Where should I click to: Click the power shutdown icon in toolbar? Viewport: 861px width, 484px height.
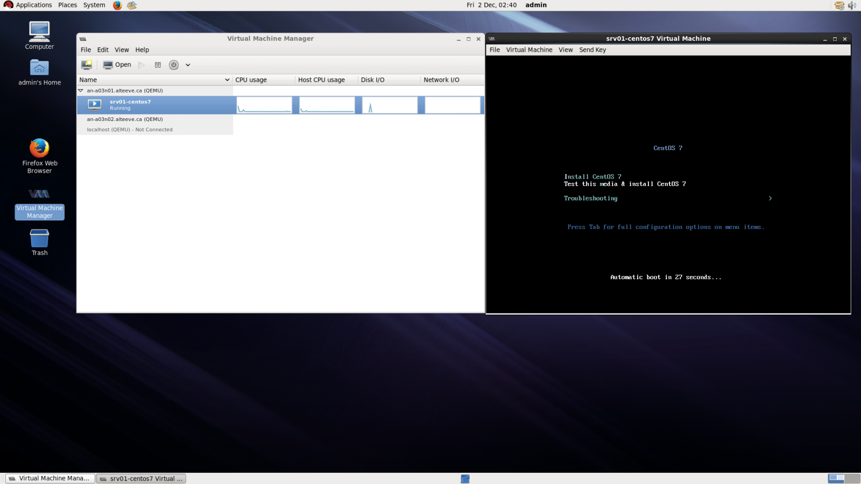coord(174,65)
